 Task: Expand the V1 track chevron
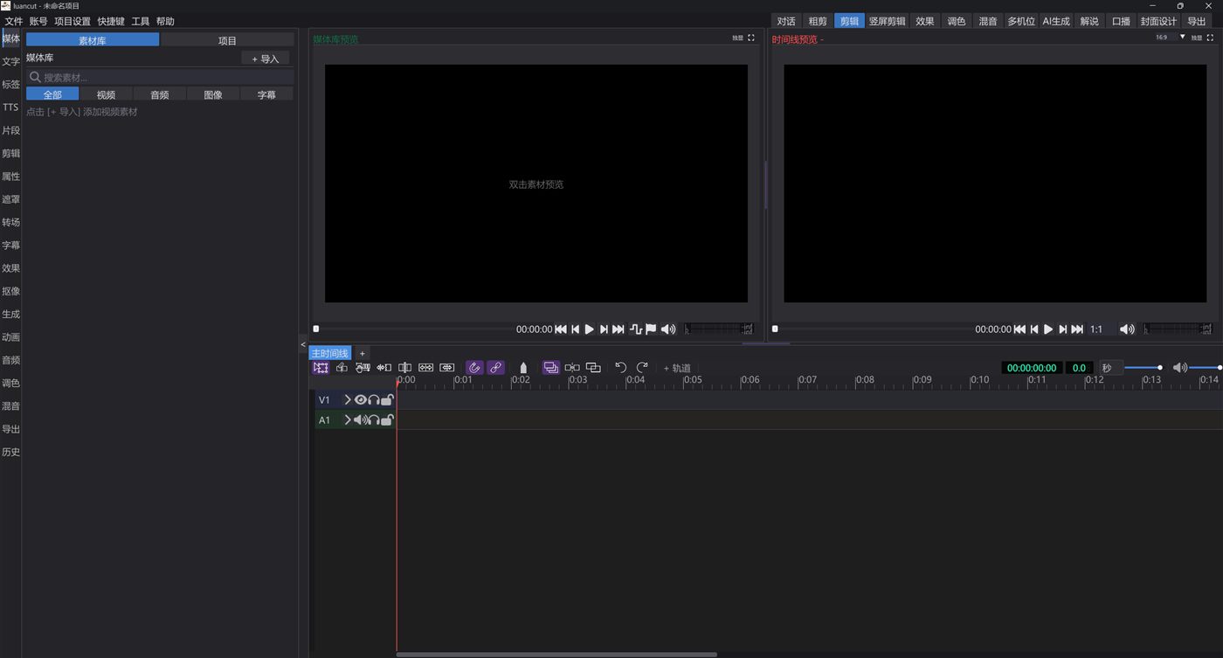[x=348, y=399]
